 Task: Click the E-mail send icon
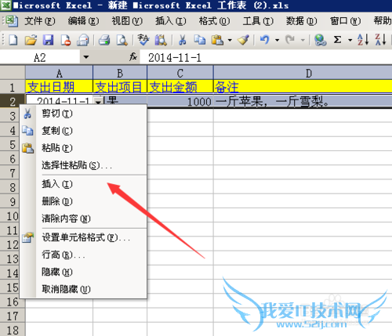click(x=83, y=40)
